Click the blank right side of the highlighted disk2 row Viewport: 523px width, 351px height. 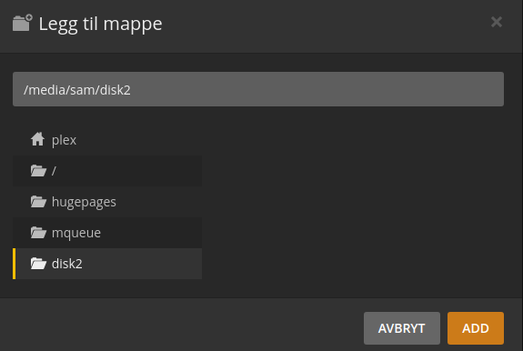(142, 264)
